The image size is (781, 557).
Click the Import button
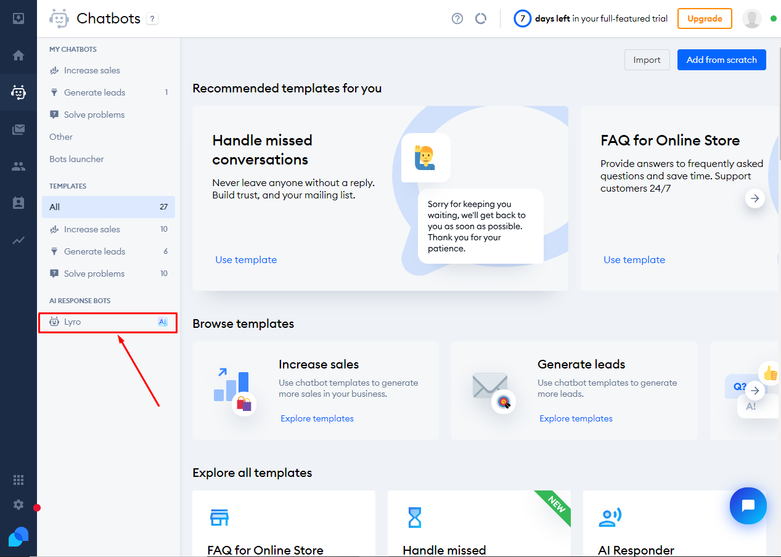[647, 60]
